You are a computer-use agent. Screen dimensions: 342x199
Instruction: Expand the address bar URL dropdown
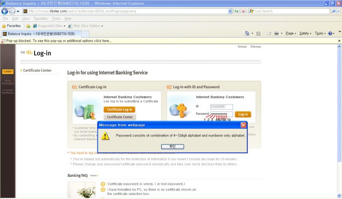[230, 11]
